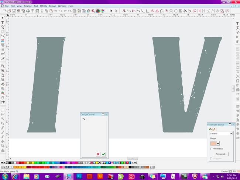The image size is (240, 180).
Task: Click the Undo arrow icon
Action: tap(56, 11)
